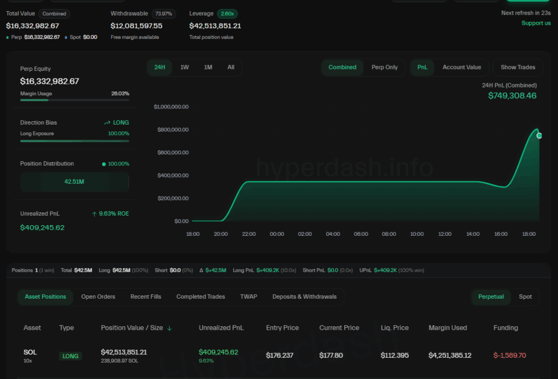Click the Support us link
The image size is (558, 379).
point(536,23)
